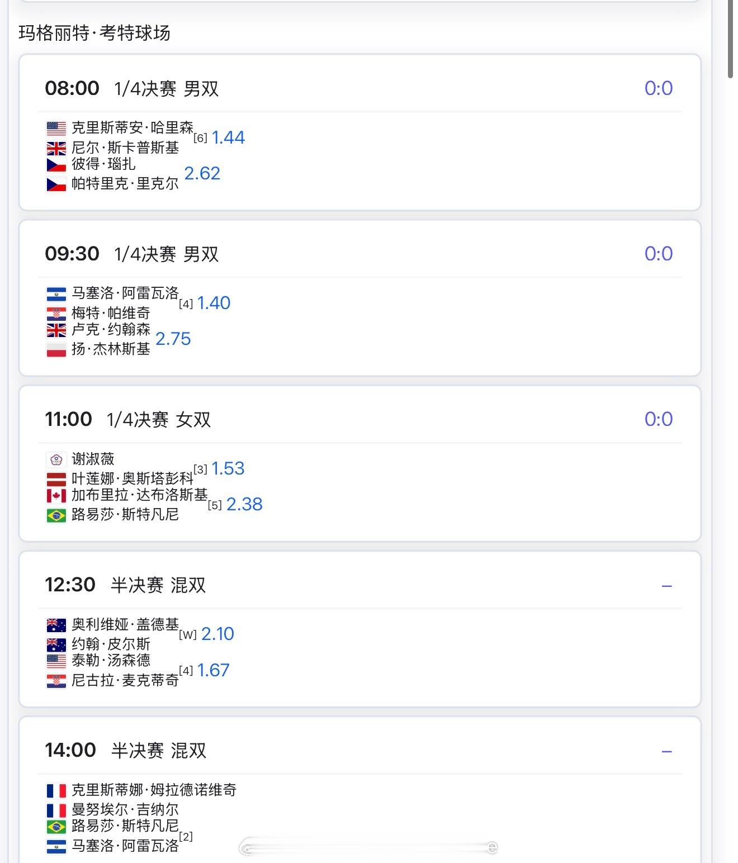Open player 马塞洛·阿雷瓦洛 in 09:30 match
Viewport: 738px width, 863px height.
click(125, 293)
